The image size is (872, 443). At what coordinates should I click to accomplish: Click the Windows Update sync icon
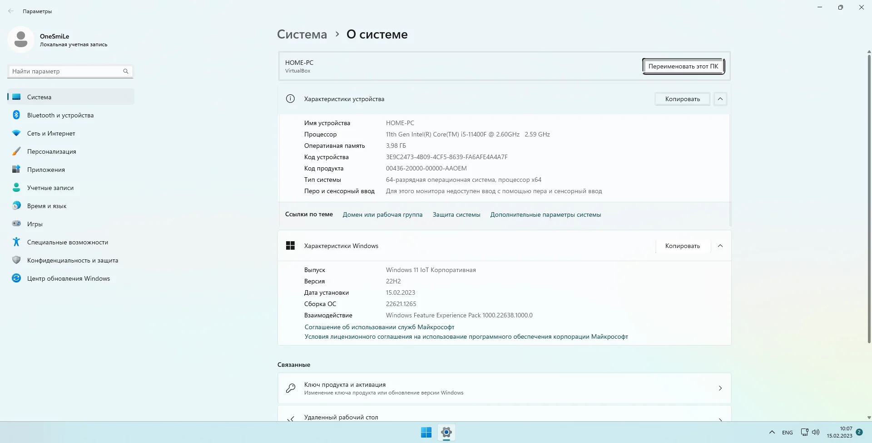[x=16, y=278]
